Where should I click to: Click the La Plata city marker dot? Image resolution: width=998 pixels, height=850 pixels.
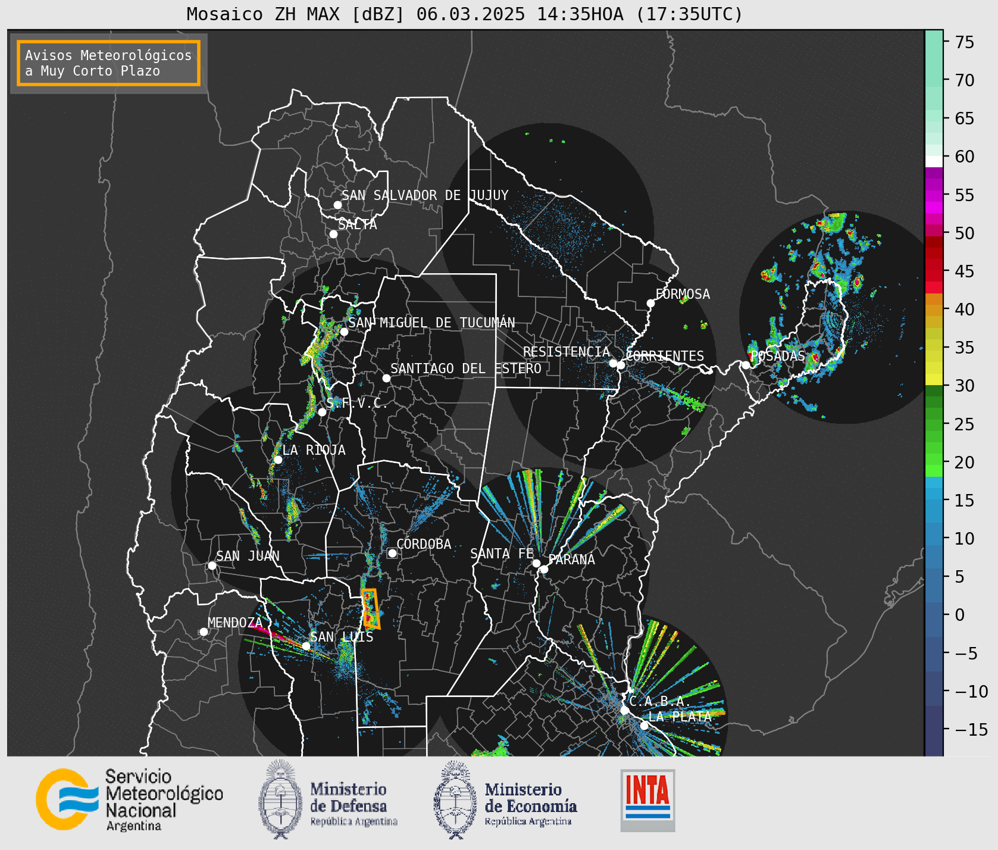click(x=644, y=725)
